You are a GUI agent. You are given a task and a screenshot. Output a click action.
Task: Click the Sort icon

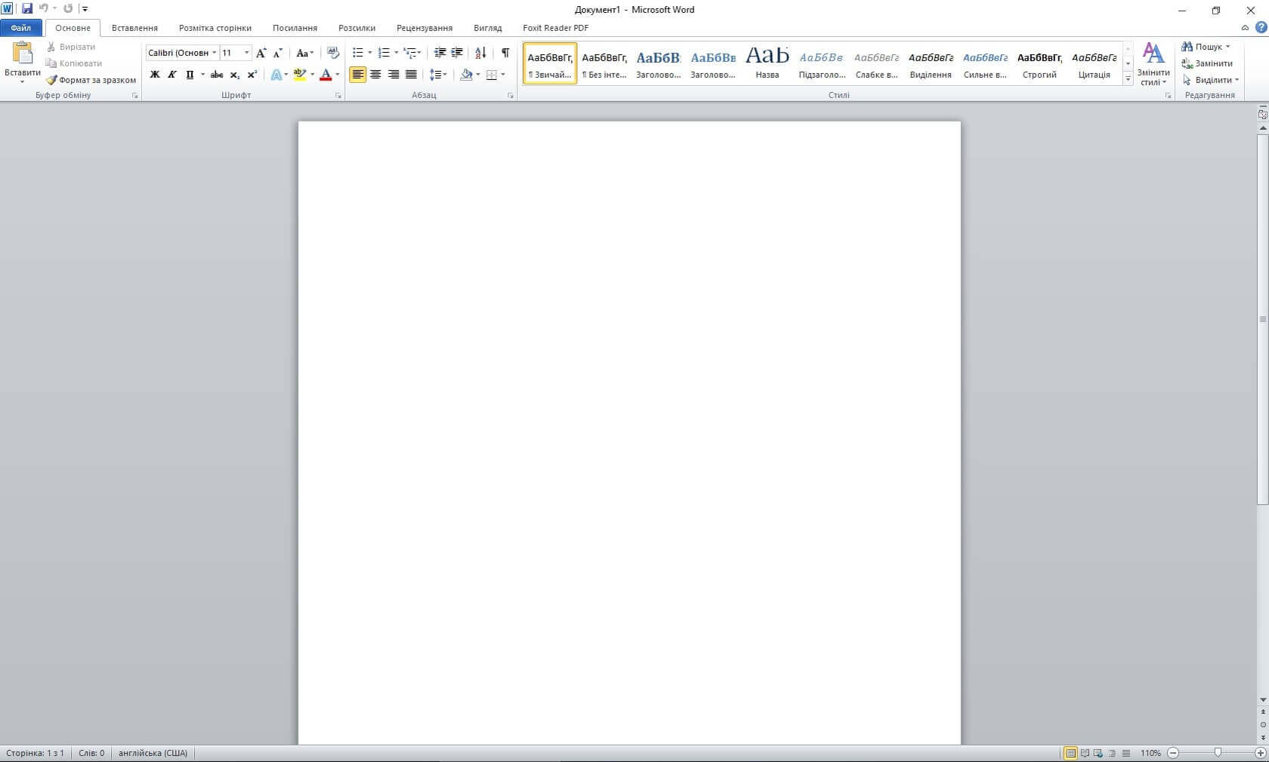pos(480,53)
